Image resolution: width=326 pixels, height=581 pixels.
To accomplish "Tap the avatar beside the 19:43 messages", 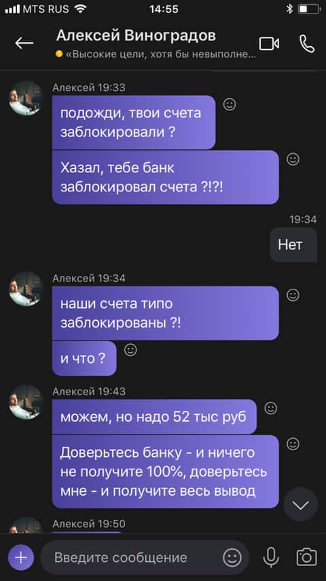I will [26, 402].
